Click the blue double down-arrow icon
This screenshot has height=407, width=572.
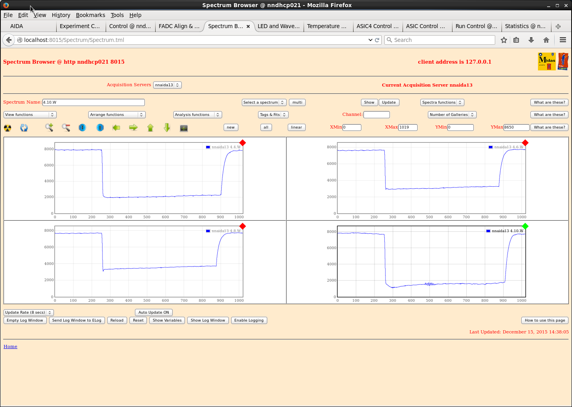point(82,127)
